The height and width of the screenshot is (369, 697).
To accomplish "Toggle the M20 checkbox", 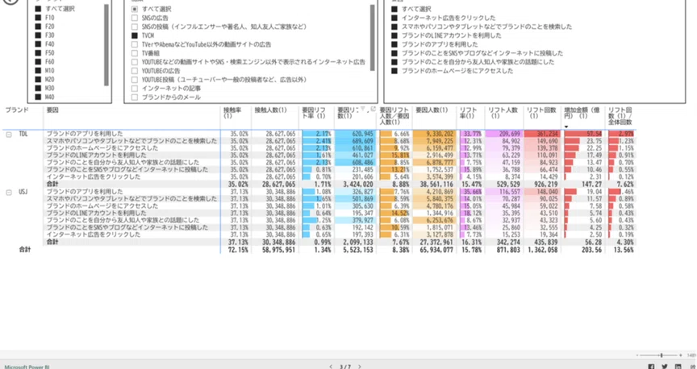I will [38, 80].
